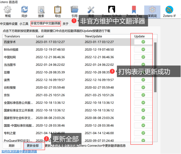Open the Zotero IF preferences pane

coord(169,12)
